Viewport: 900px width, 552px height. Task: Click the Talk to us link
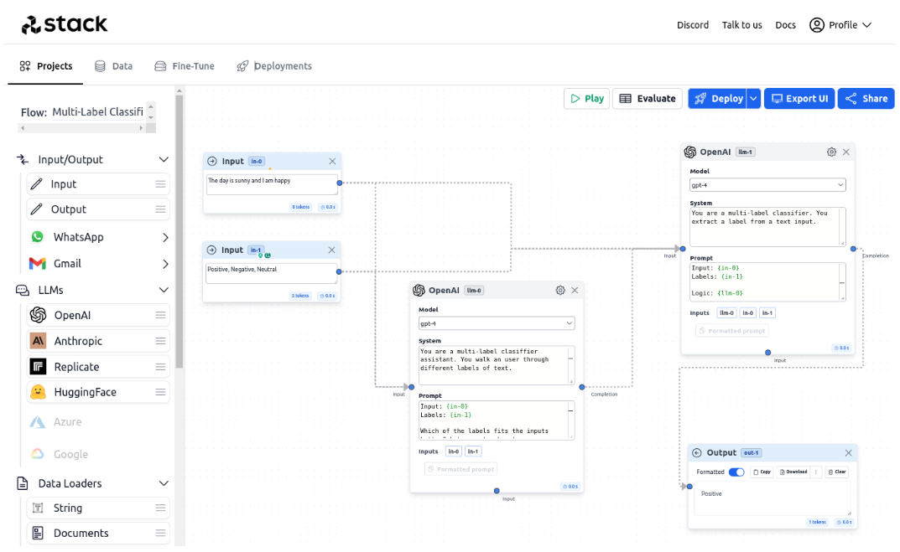point(742,25)
